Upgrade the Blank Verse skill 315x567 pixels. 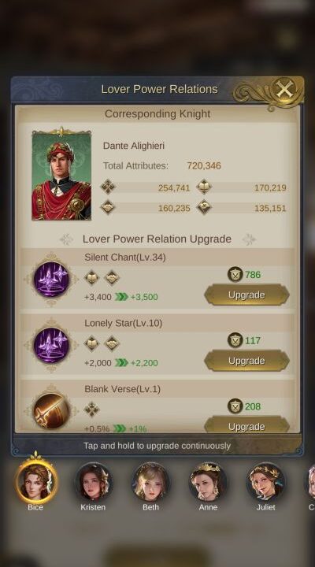246,425
